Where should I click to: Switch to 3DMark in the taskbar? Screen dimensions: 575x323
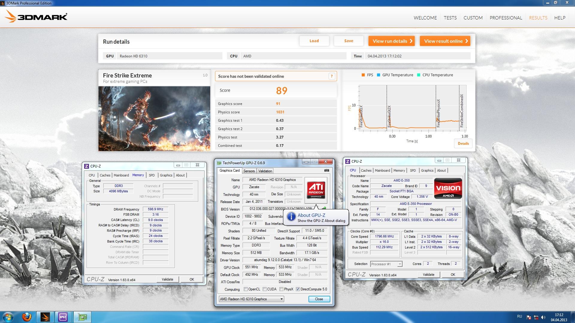coord(45,317)
